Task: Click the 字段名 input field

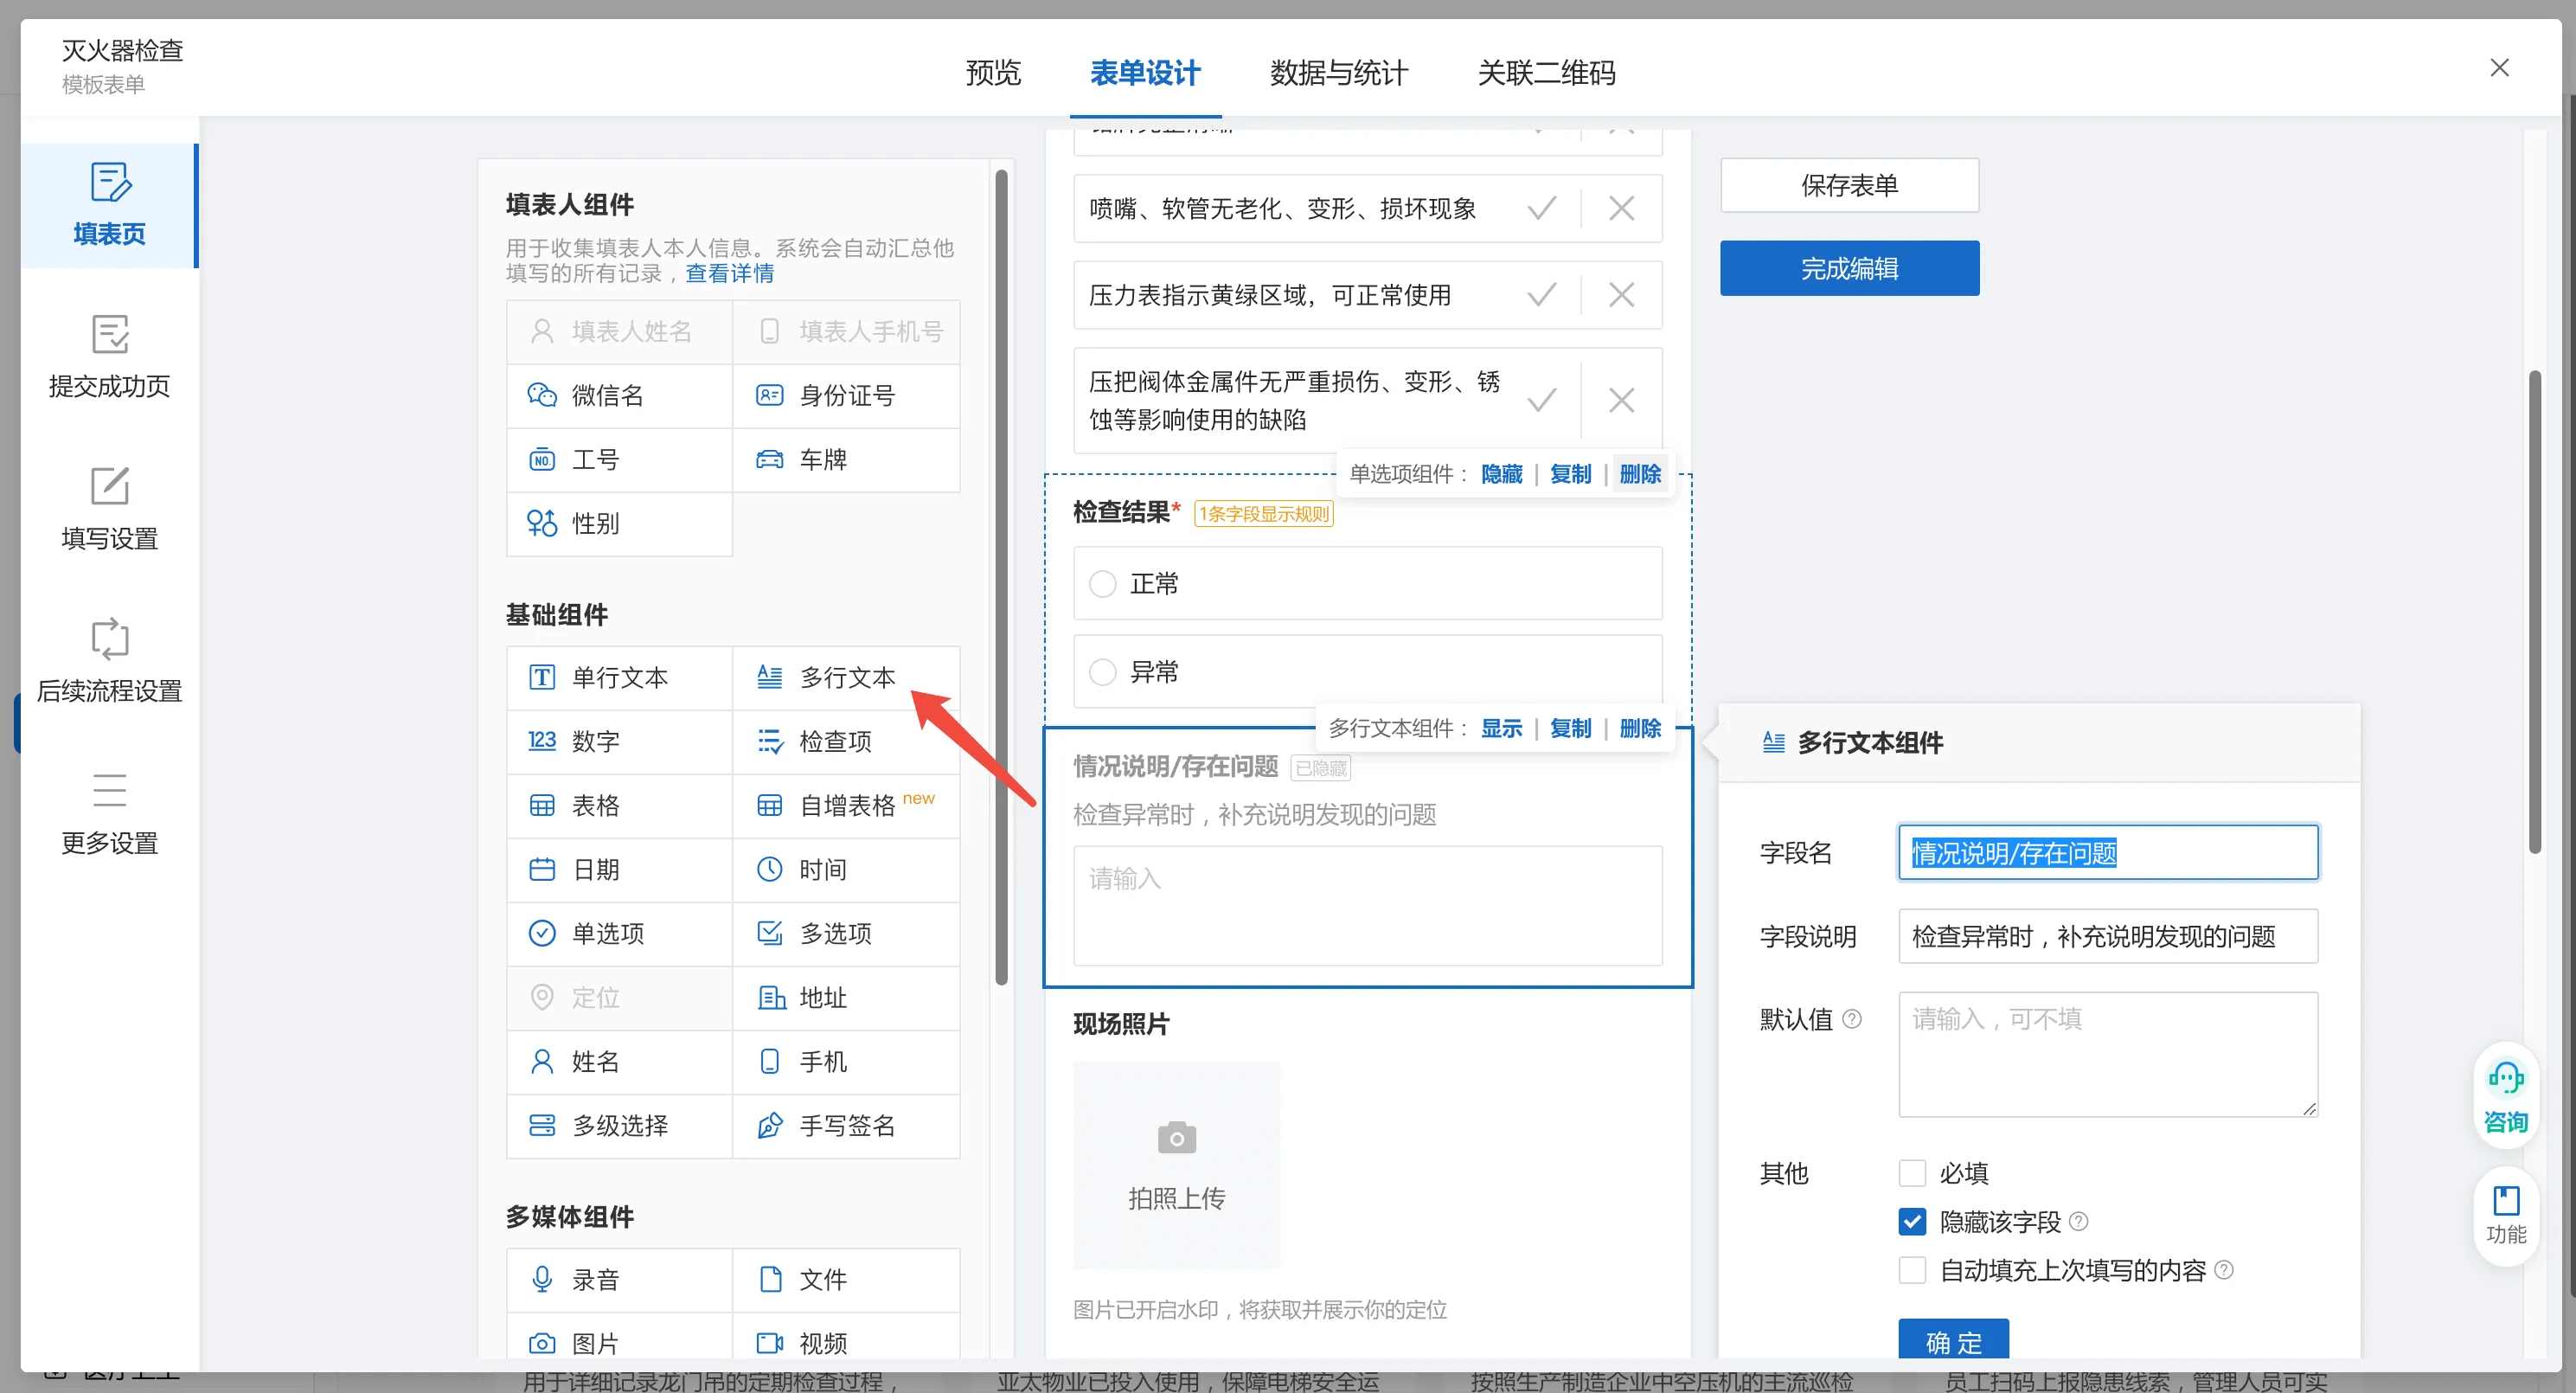Action: (x=2108, y=852)
